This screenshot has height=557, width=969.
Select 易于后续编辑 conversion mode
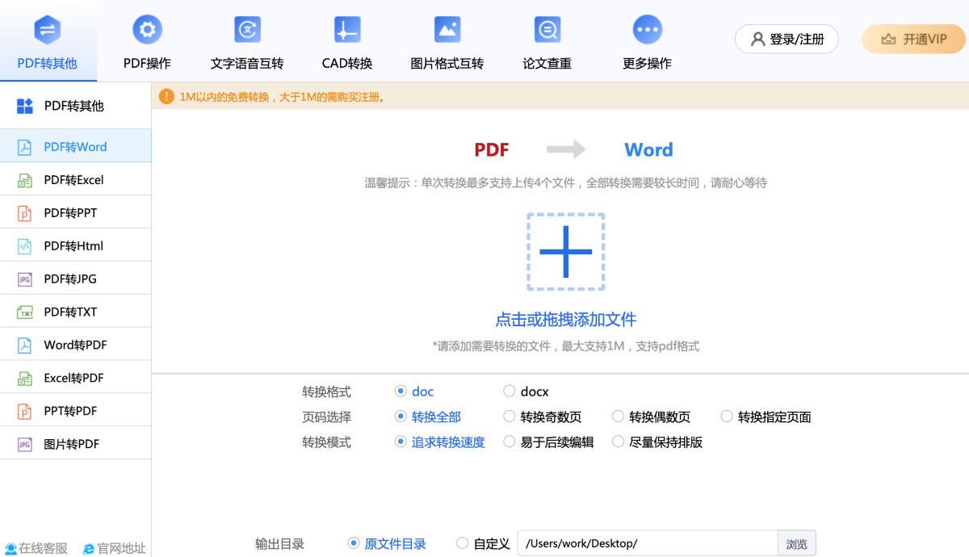(509, 442)
